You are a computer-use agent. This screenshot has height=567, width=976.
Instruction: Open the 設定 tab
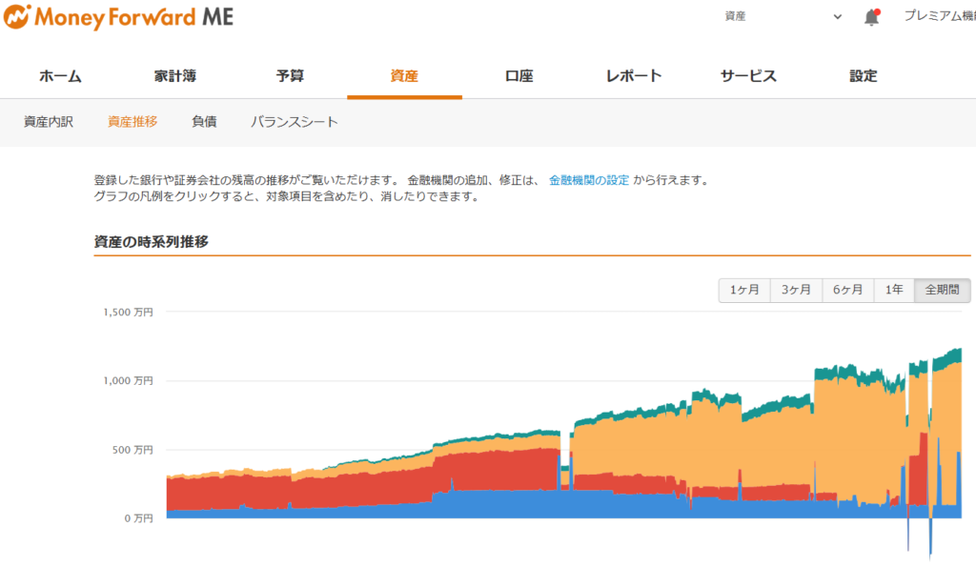(x=863, y=76)
